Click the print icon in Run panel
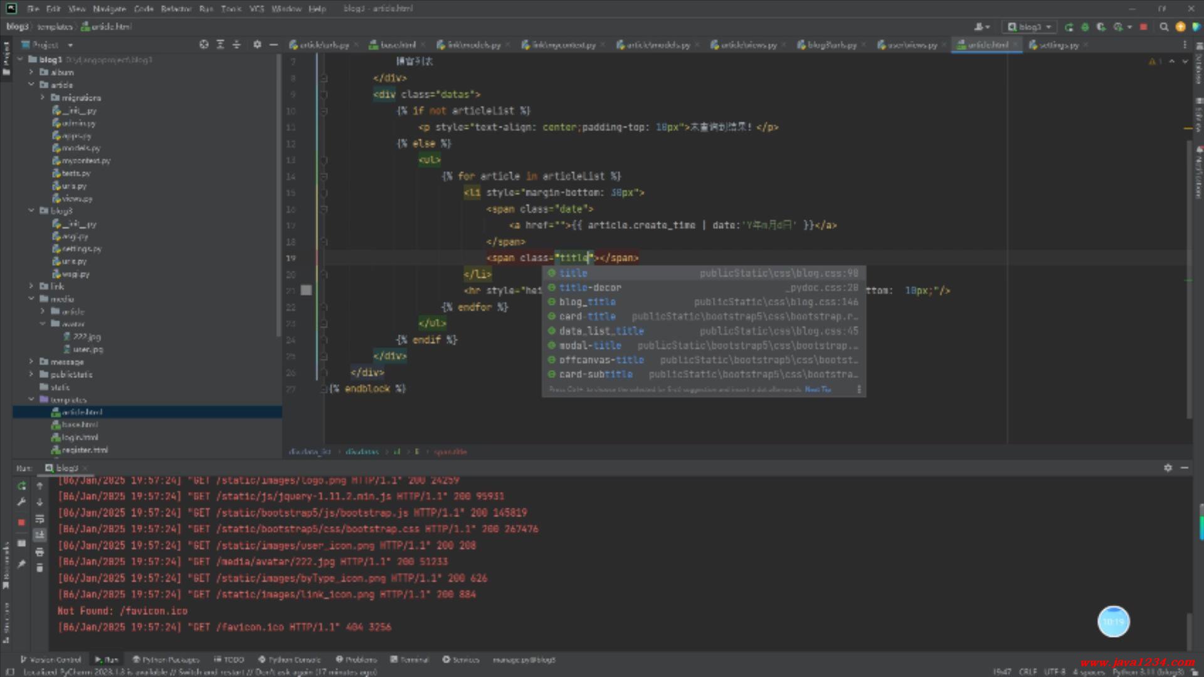Image resolution: width=1204 pixels, height=677 pixels. coord(40,552)
